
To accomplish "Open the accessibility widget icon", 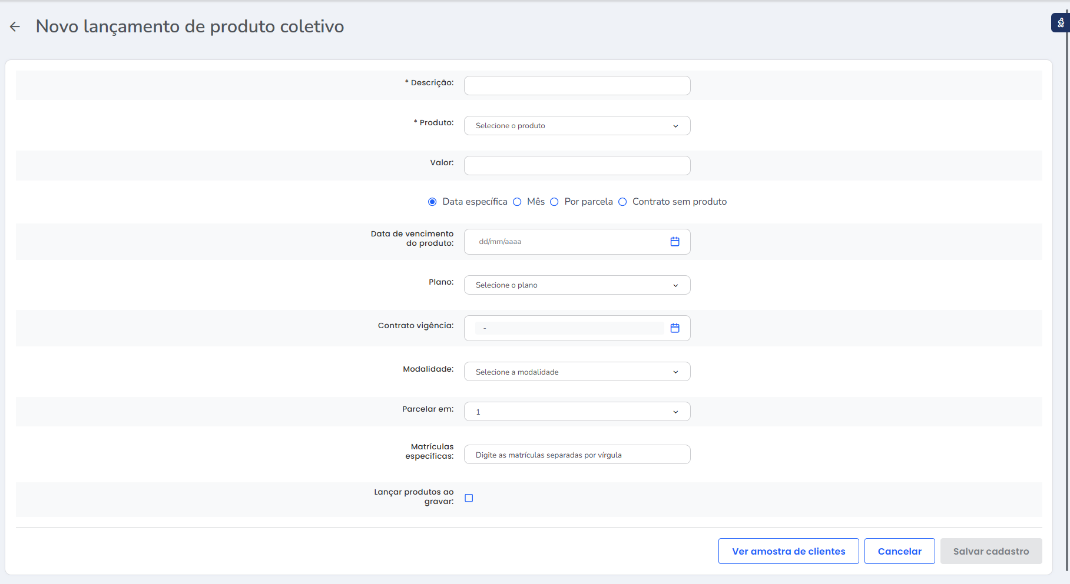I will (x=1060, y=23).
